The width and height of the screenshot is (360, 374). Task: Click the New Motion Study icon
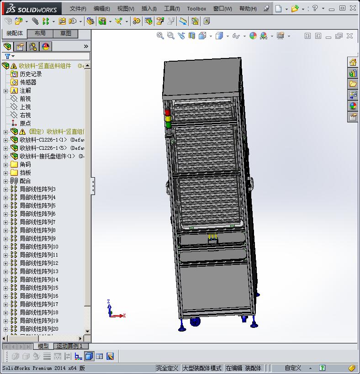pyautogui.click(x=137, y=21)
